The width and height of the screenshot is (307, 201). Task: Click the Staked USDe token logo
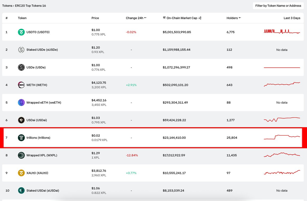tap(21, 50)
